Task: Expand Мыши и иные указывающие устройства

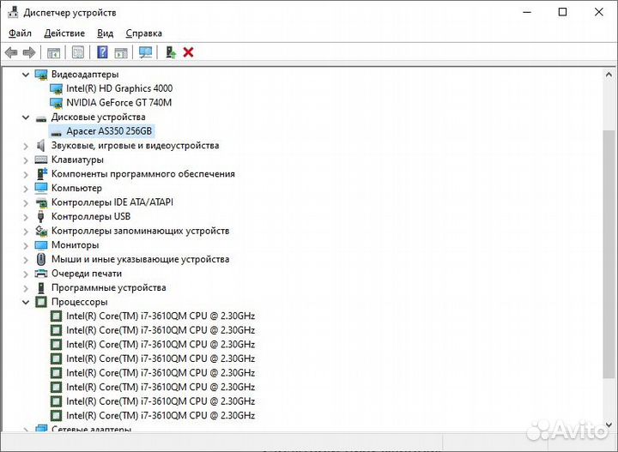Action: [26, 260]
